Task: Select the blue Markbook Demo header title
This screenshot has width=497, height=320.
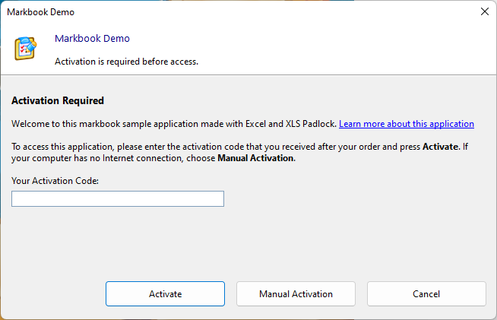Action: pos(92,39)
